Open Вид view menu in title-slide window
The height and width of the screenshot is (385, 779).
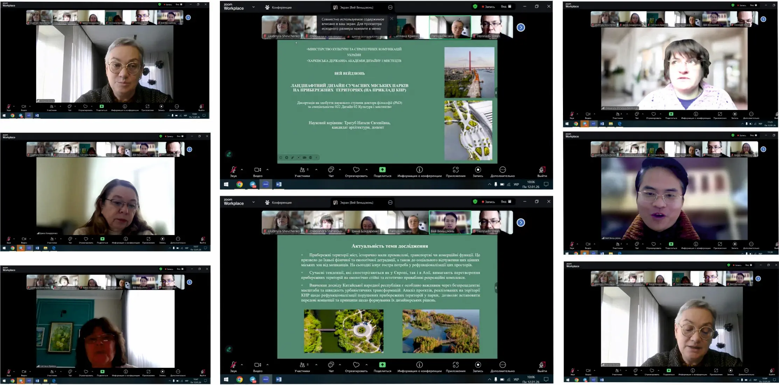point(506,6)
